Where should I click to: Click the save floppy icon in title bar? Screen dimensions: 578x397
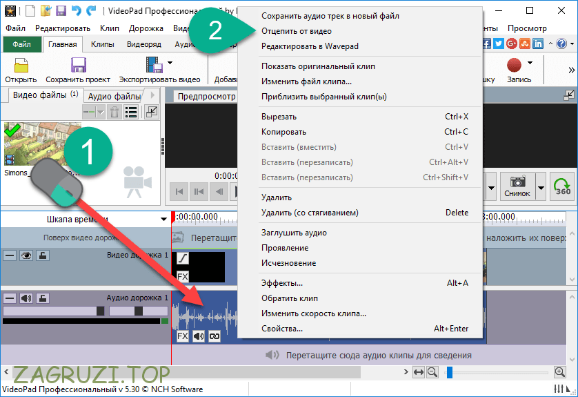point(61,10)
